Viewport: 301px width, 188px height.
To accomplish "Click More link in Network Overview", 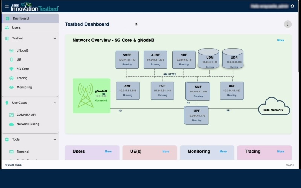I will 280,40.
